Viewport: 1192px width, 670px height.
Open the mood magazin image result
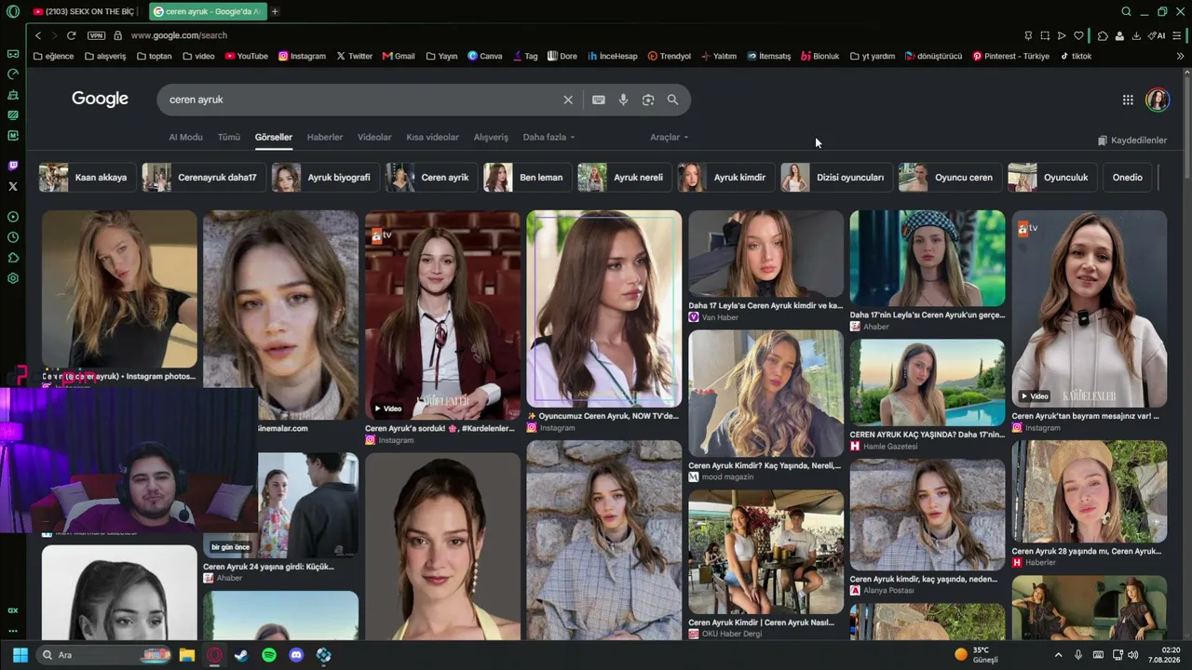[x=765, y=406]
